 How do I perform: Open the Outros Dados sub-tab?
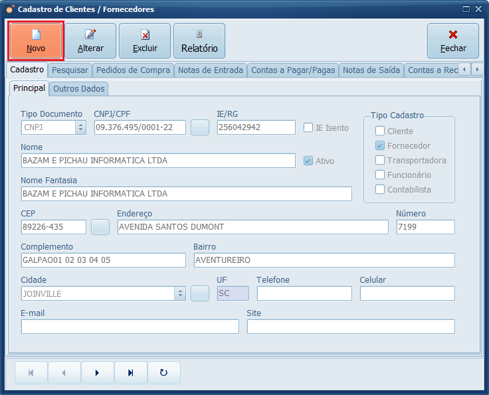[79, 88]
